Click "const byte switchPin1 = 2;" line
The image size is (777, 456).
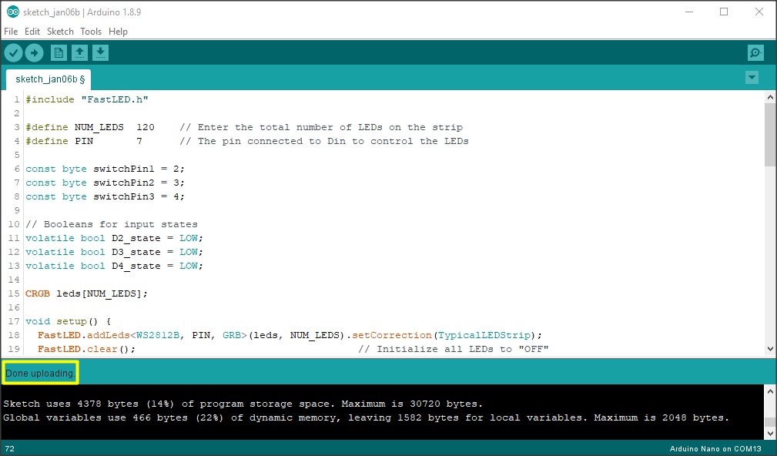pos(105,169)
